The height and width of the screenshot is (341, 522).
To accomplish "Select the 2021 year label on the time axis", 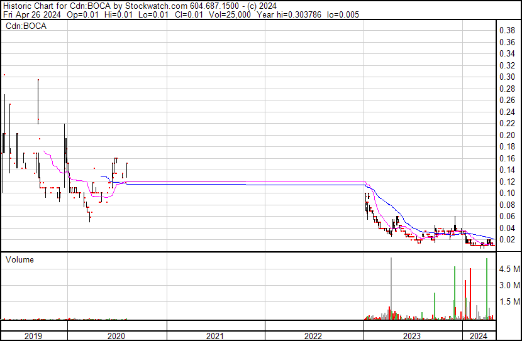I will pyautogui.click(x=215, y=336).
